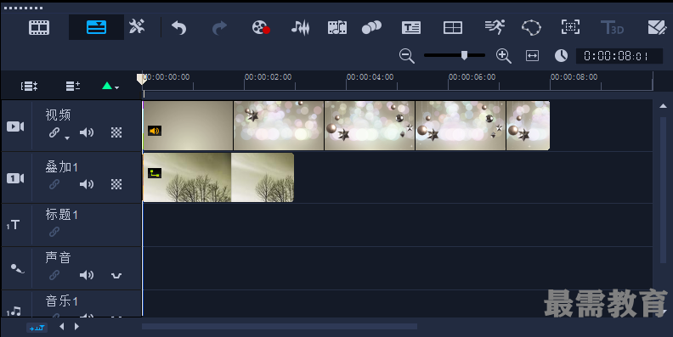Click the Title 1 track T icon
Image resolution: width=673 pixels, height=337 pixels.
pyautogui.click(x=14, y=225)
